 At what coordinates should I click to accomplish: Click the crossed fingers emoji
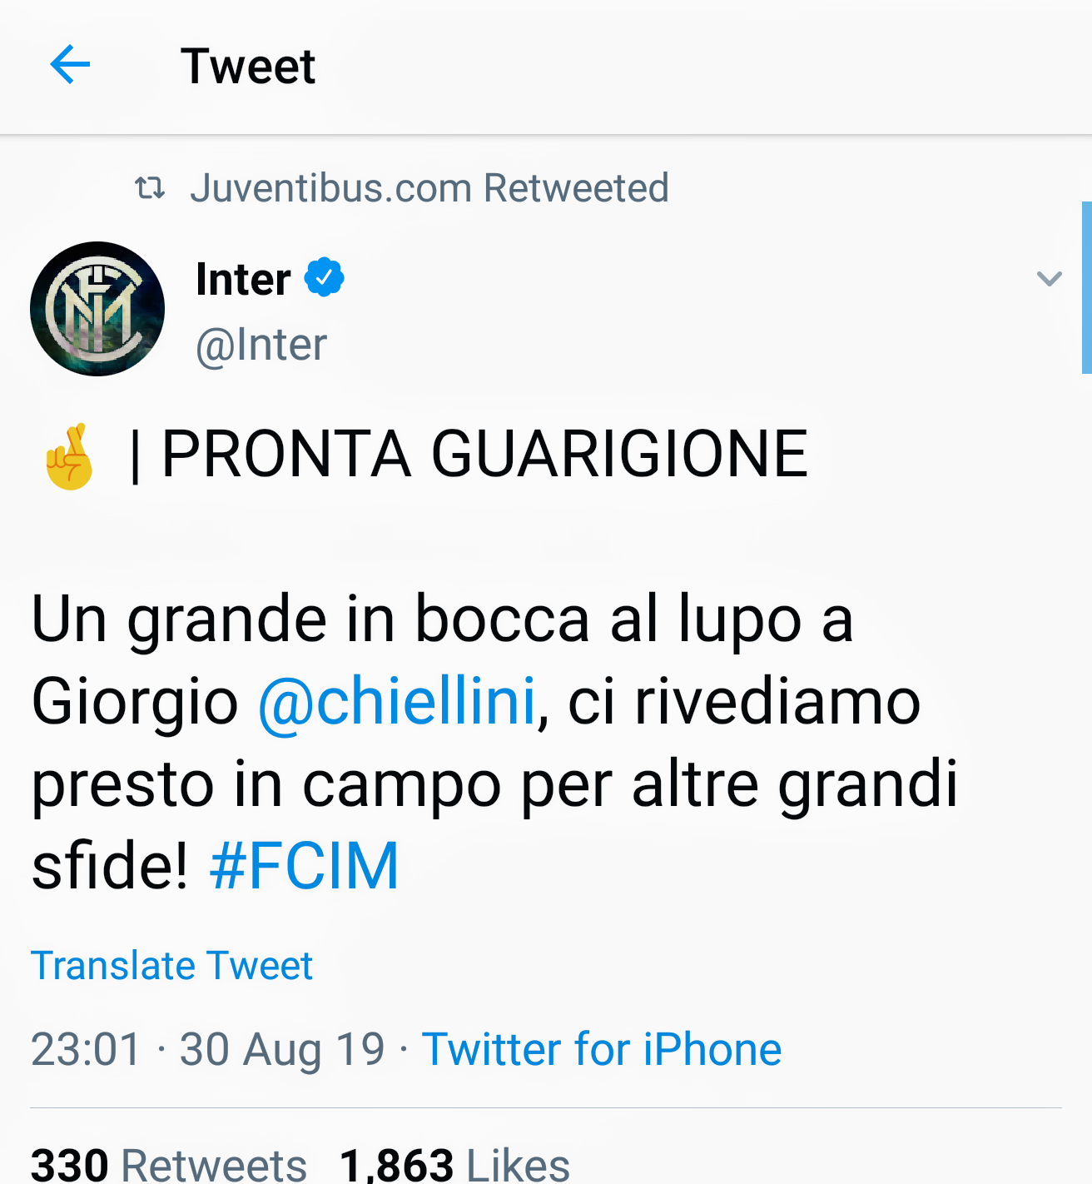point(70,456)
